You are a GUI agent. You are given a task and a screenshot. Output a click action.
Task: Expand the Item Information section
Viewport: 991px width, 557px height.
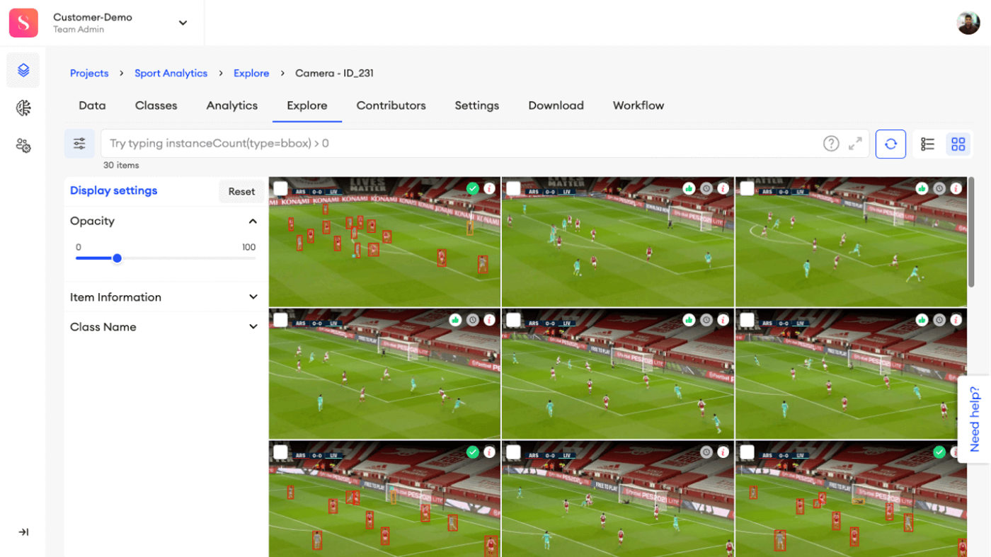pos(253,297)
